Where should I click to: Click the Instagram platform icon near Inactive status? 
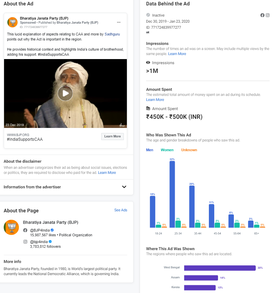click(x=268, y=15)
